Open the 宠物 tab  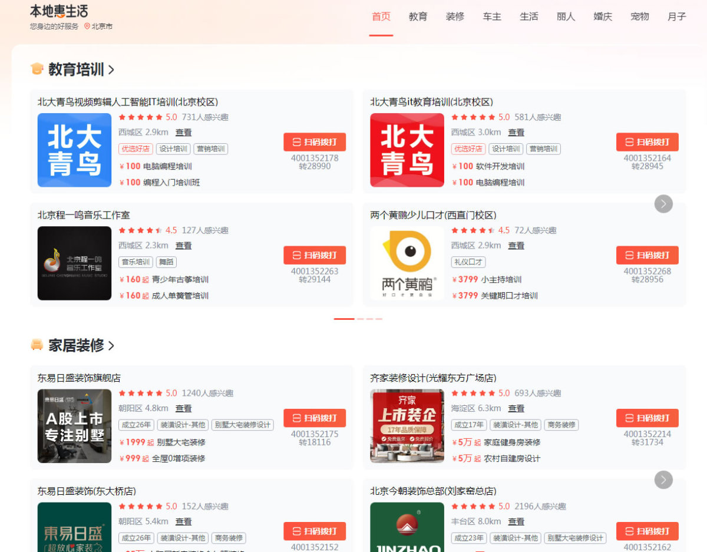(x=640, y=16)
